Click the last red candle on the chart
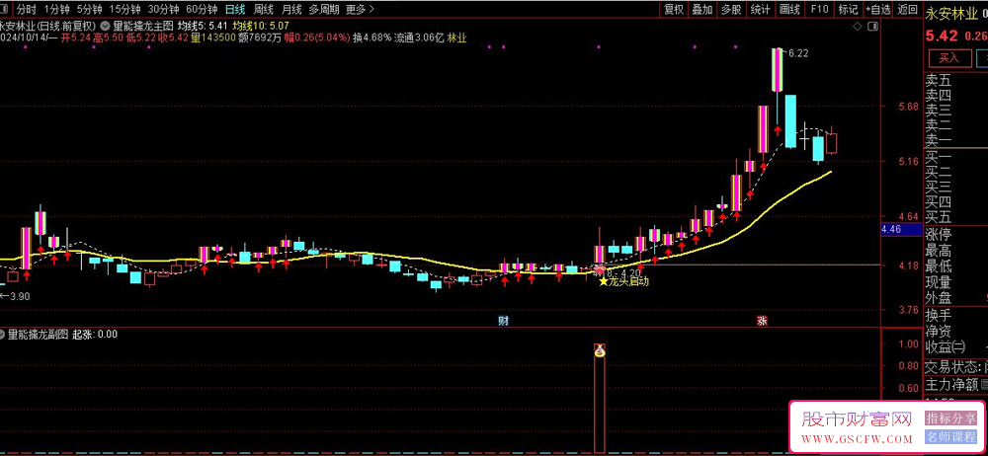The width and height of the screenshot is (988, 456). point(832,143)
